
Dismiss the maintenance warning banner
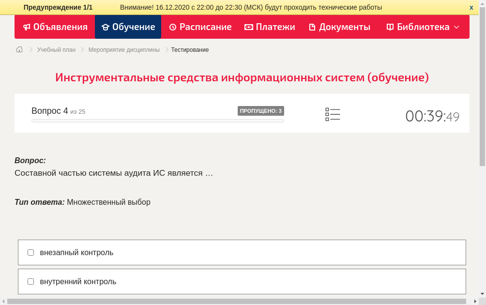471,7
